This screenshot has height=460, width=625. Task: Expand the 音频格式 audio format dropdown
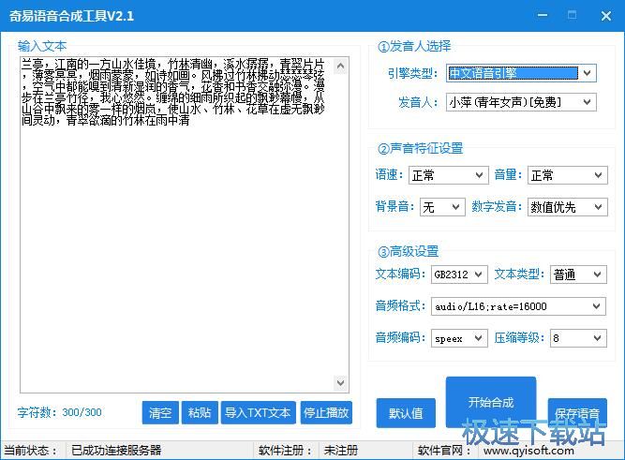tap(519, 306)
